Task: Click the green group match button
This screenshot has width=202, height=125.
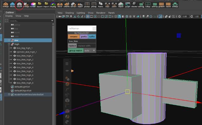Action: tap(76, 51)
